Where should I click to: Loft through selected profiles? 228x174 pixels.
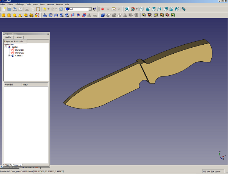point(78,15)
